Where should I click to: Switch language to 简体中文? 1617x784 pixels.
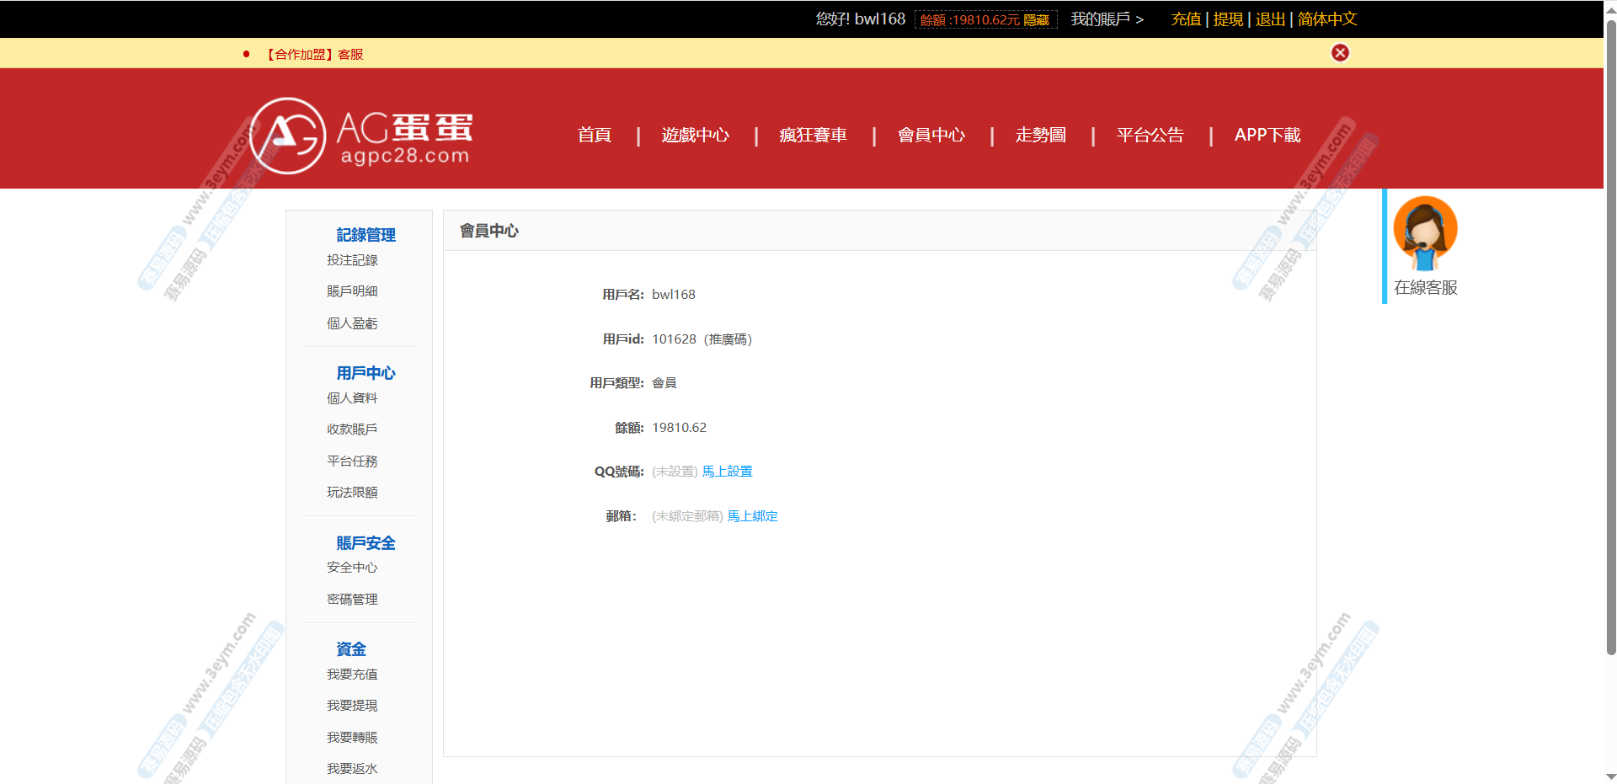click(x=1327, y=19)
